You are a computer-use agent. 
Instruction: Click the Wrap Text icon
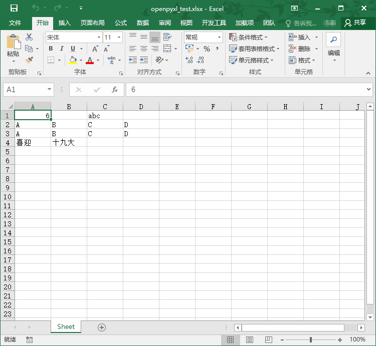[167, 37]
